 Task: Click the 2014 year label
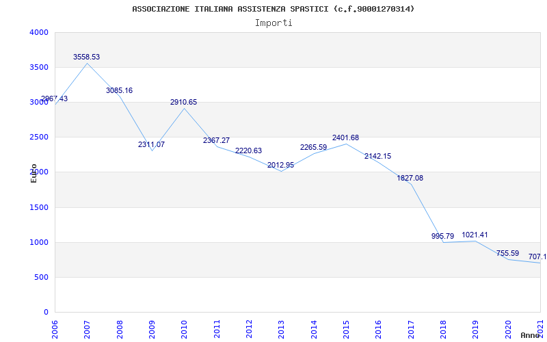[314, 329]
